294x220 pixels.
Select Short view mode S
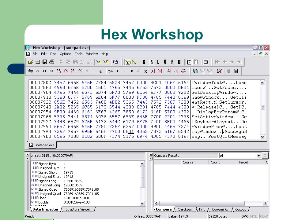pyautogui.click(x=151, y=62)
